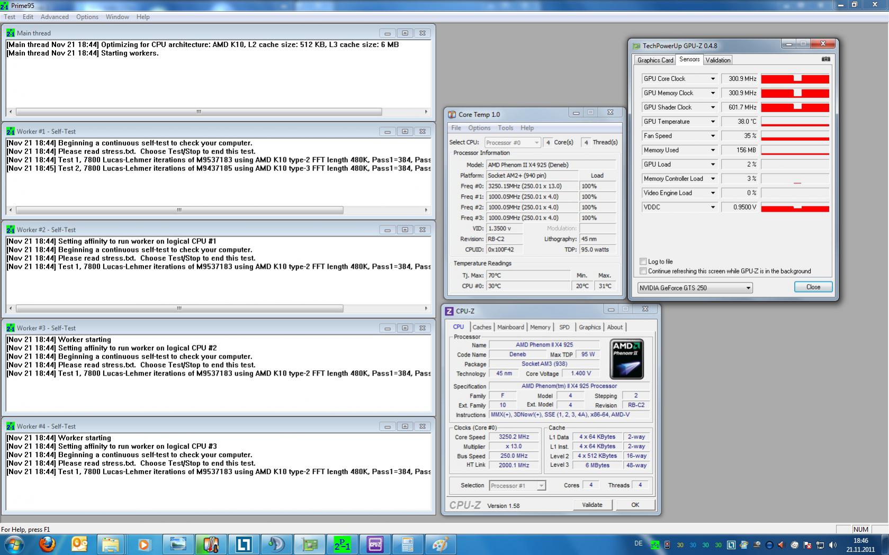Click the CPU-Z Validate button
This screenshot has width=889, height=555.
[x=592, y=505]
